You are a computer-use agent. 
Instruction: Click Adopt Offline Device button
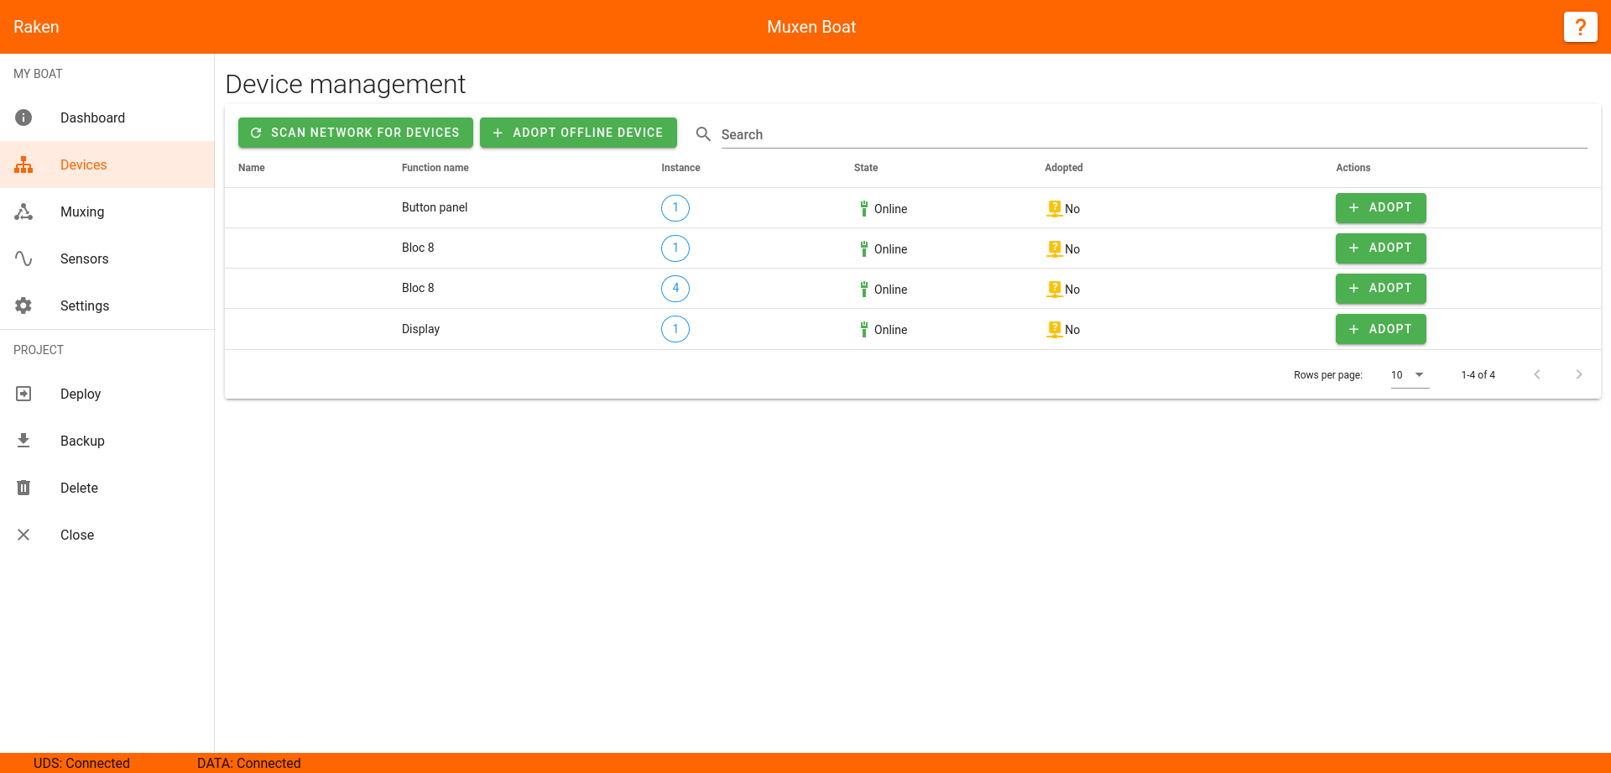(578, 133)
